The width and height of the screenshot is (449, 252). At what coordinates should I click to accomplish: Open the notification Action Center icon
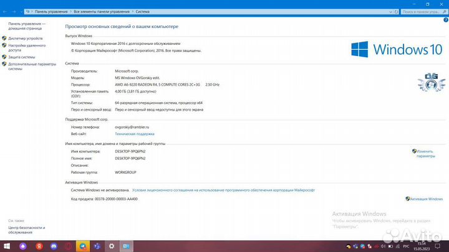tap(438, 246)
